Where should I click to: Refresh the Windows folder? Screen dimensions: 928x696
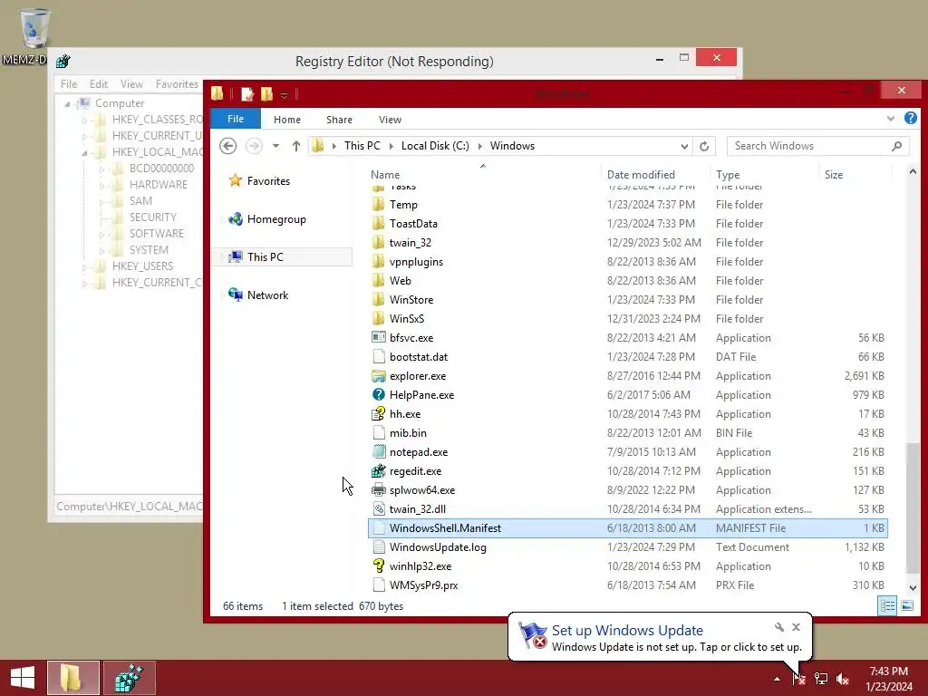[x=704, y=146]
